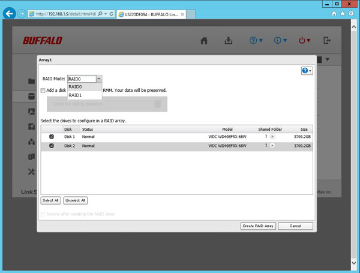Click the Disk 2 size 3709.2GB
Viewport: 360px width, 273px height.
[x=302, y=146]
